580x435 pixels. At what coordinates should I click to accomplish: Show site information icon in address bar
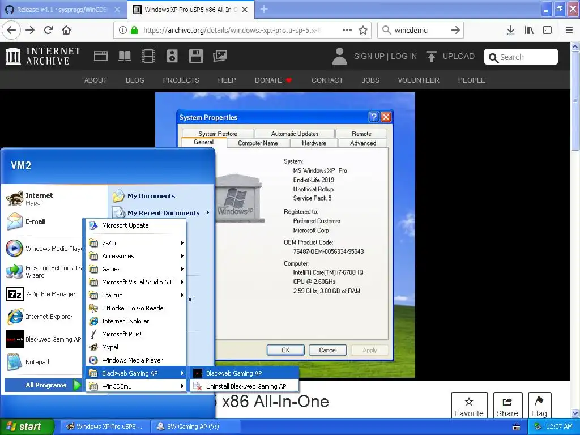(x=123, y=30)
